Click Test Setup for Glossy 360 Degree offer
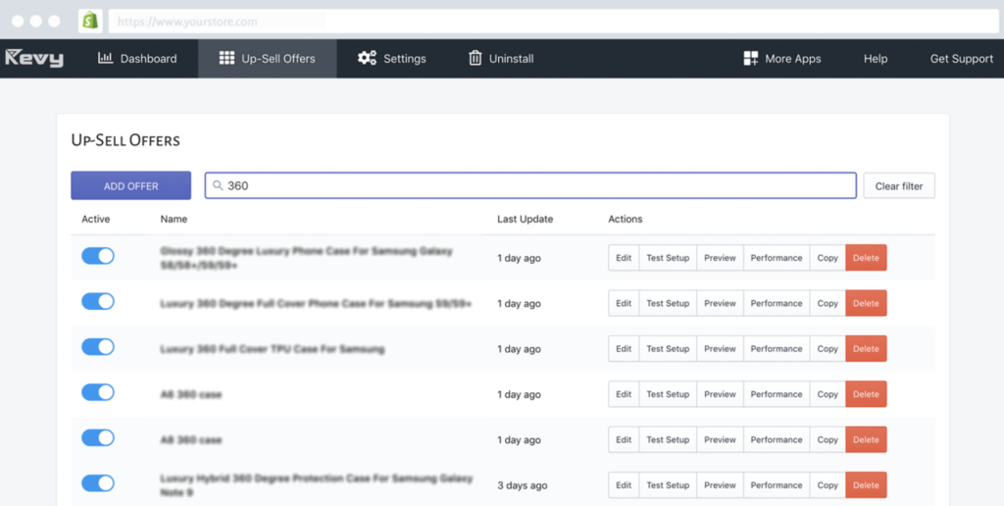Image resolution: width=1004 pixels, height=506 pixels. 668,258
